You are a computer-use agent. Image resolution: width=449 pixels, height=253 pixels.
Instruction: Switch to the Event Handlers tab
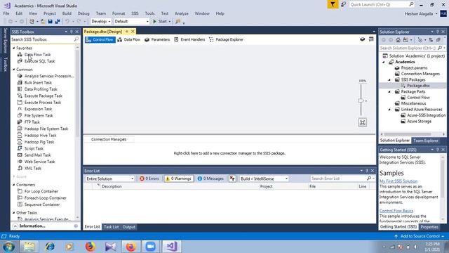(189, 39)
